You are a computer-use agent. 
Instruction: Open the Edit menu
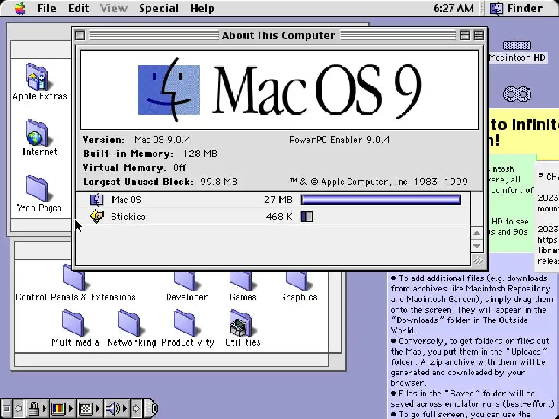coord(79,8)
